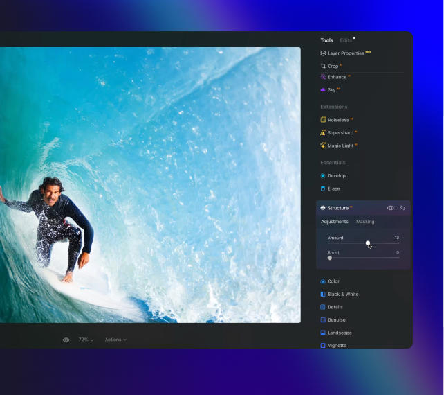Open the Denoise tool icon
Image resolution: width=444 pixels, height=395 pixels.
click(x=323, y=319)
